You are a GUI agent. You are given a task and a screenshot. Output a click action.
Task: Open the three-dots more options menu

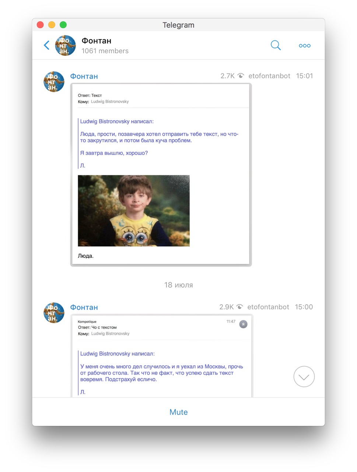coord(305,46)
